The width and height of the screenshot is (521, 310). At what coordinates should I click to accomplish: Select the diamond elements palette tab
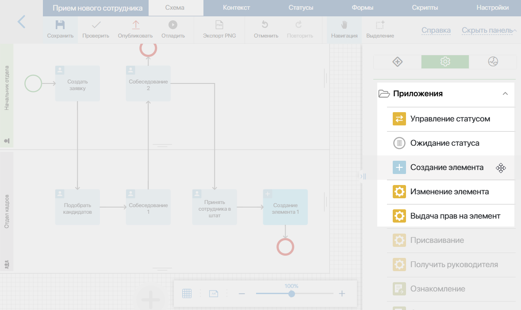click(398, 62)
